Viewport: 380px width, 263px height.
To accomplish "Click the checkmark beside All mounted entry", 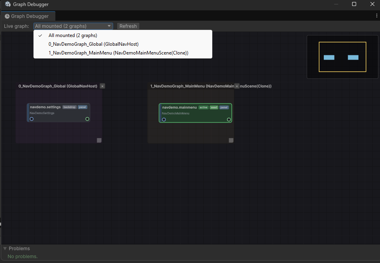I will tap(40, 35).
